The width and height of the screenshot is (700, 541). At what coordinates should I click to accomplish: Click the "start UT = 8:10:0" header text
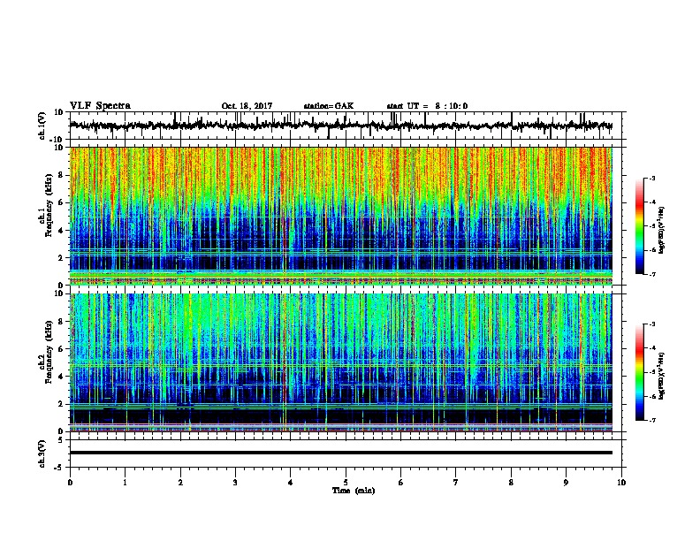(427, 106)
